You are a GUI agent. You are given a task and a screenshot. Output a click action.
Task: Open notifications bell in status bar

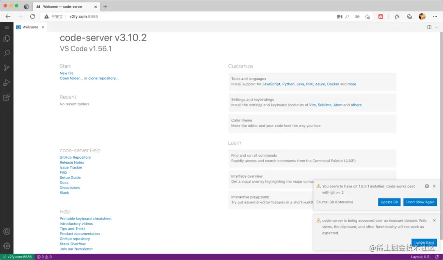click(x=437, y=257)
